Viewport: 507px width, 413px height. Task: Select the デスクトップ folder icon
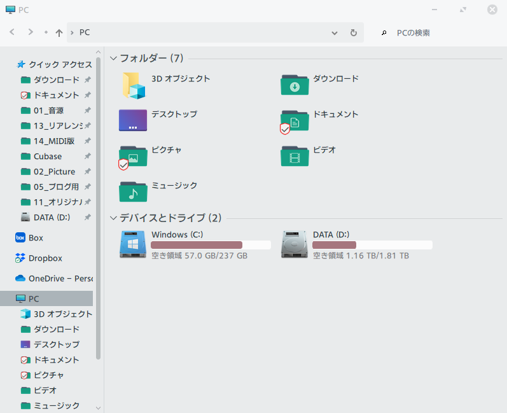click(x=133, y=120)
